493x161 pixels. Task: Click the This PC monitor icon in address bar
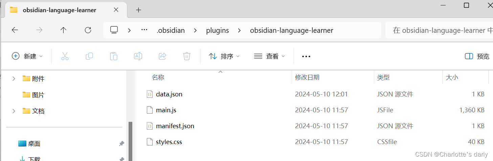[114, 30]
